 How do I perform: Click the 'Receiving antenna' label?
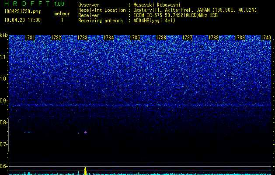tap(101, 21)
